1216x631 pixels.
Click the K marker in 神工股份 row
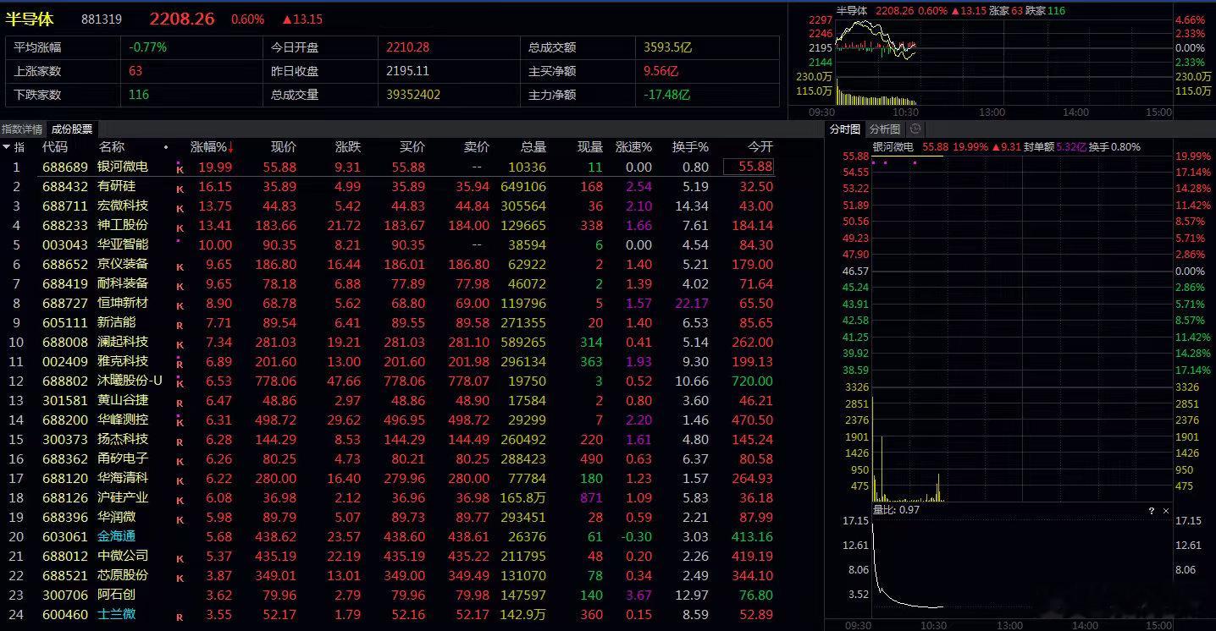(x=180, y=228)
